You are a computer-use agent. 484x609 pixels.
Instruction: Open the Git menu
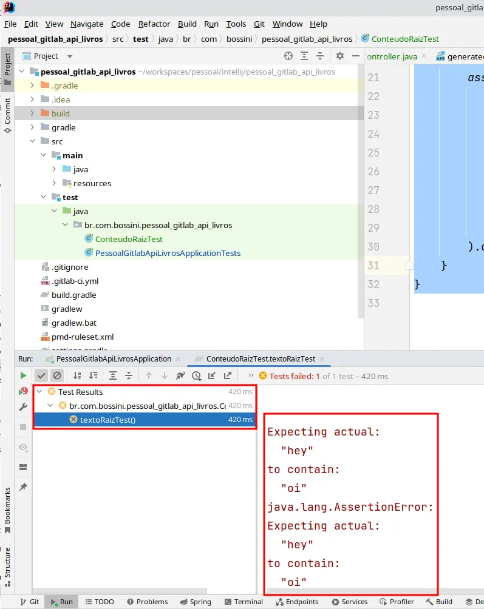coord(259,24)
